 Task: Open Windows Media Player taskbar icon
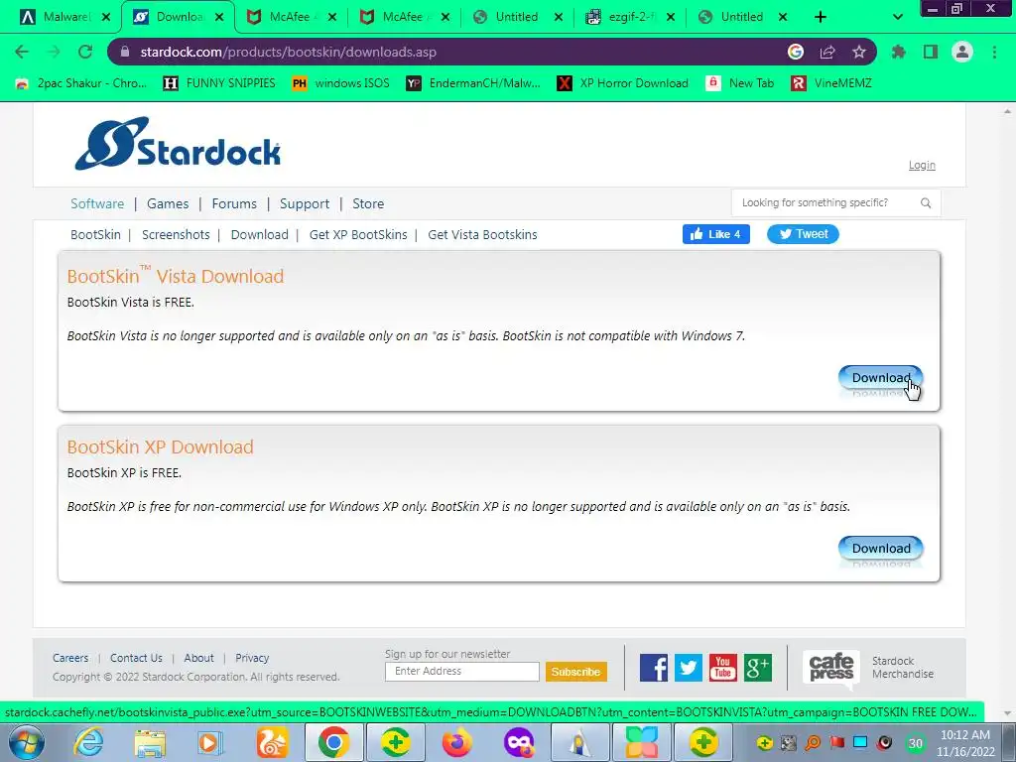(209, 742)
